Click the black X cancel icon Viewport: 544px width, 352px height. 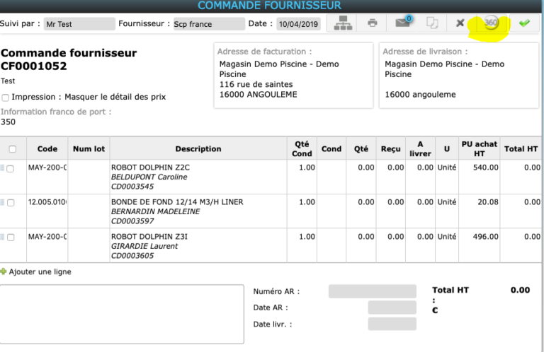coord(460,23)
